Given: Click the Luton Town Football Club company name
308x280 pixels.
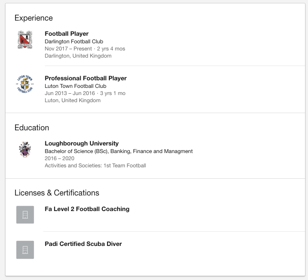Looking at the screenshot, I should pyautogui.click(x=76, y=86).
